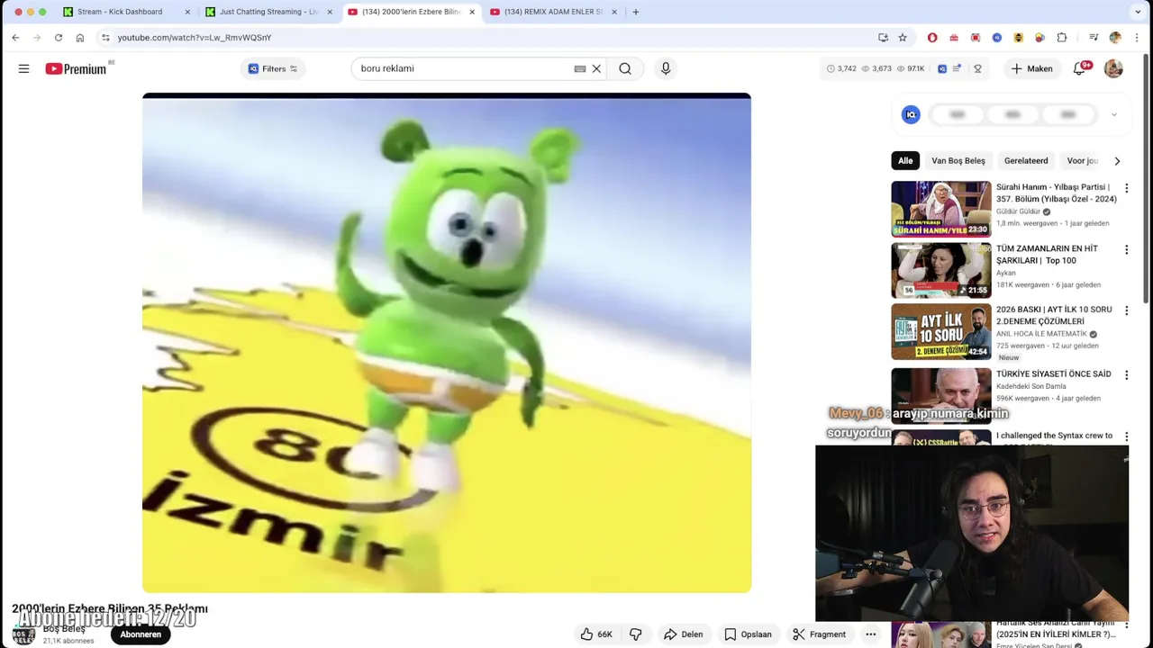The image size is (1153, 648).
Task: Open TÜRKİYE SİYASETİ ÖNCE SAİD video title
Action: pos(1053,373)
